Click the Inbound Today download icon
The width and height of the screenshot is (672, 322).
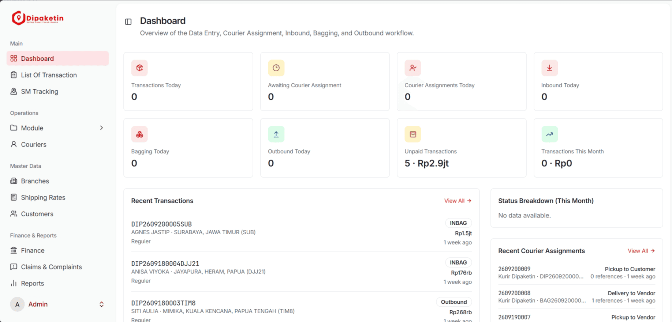click(549, 68)
